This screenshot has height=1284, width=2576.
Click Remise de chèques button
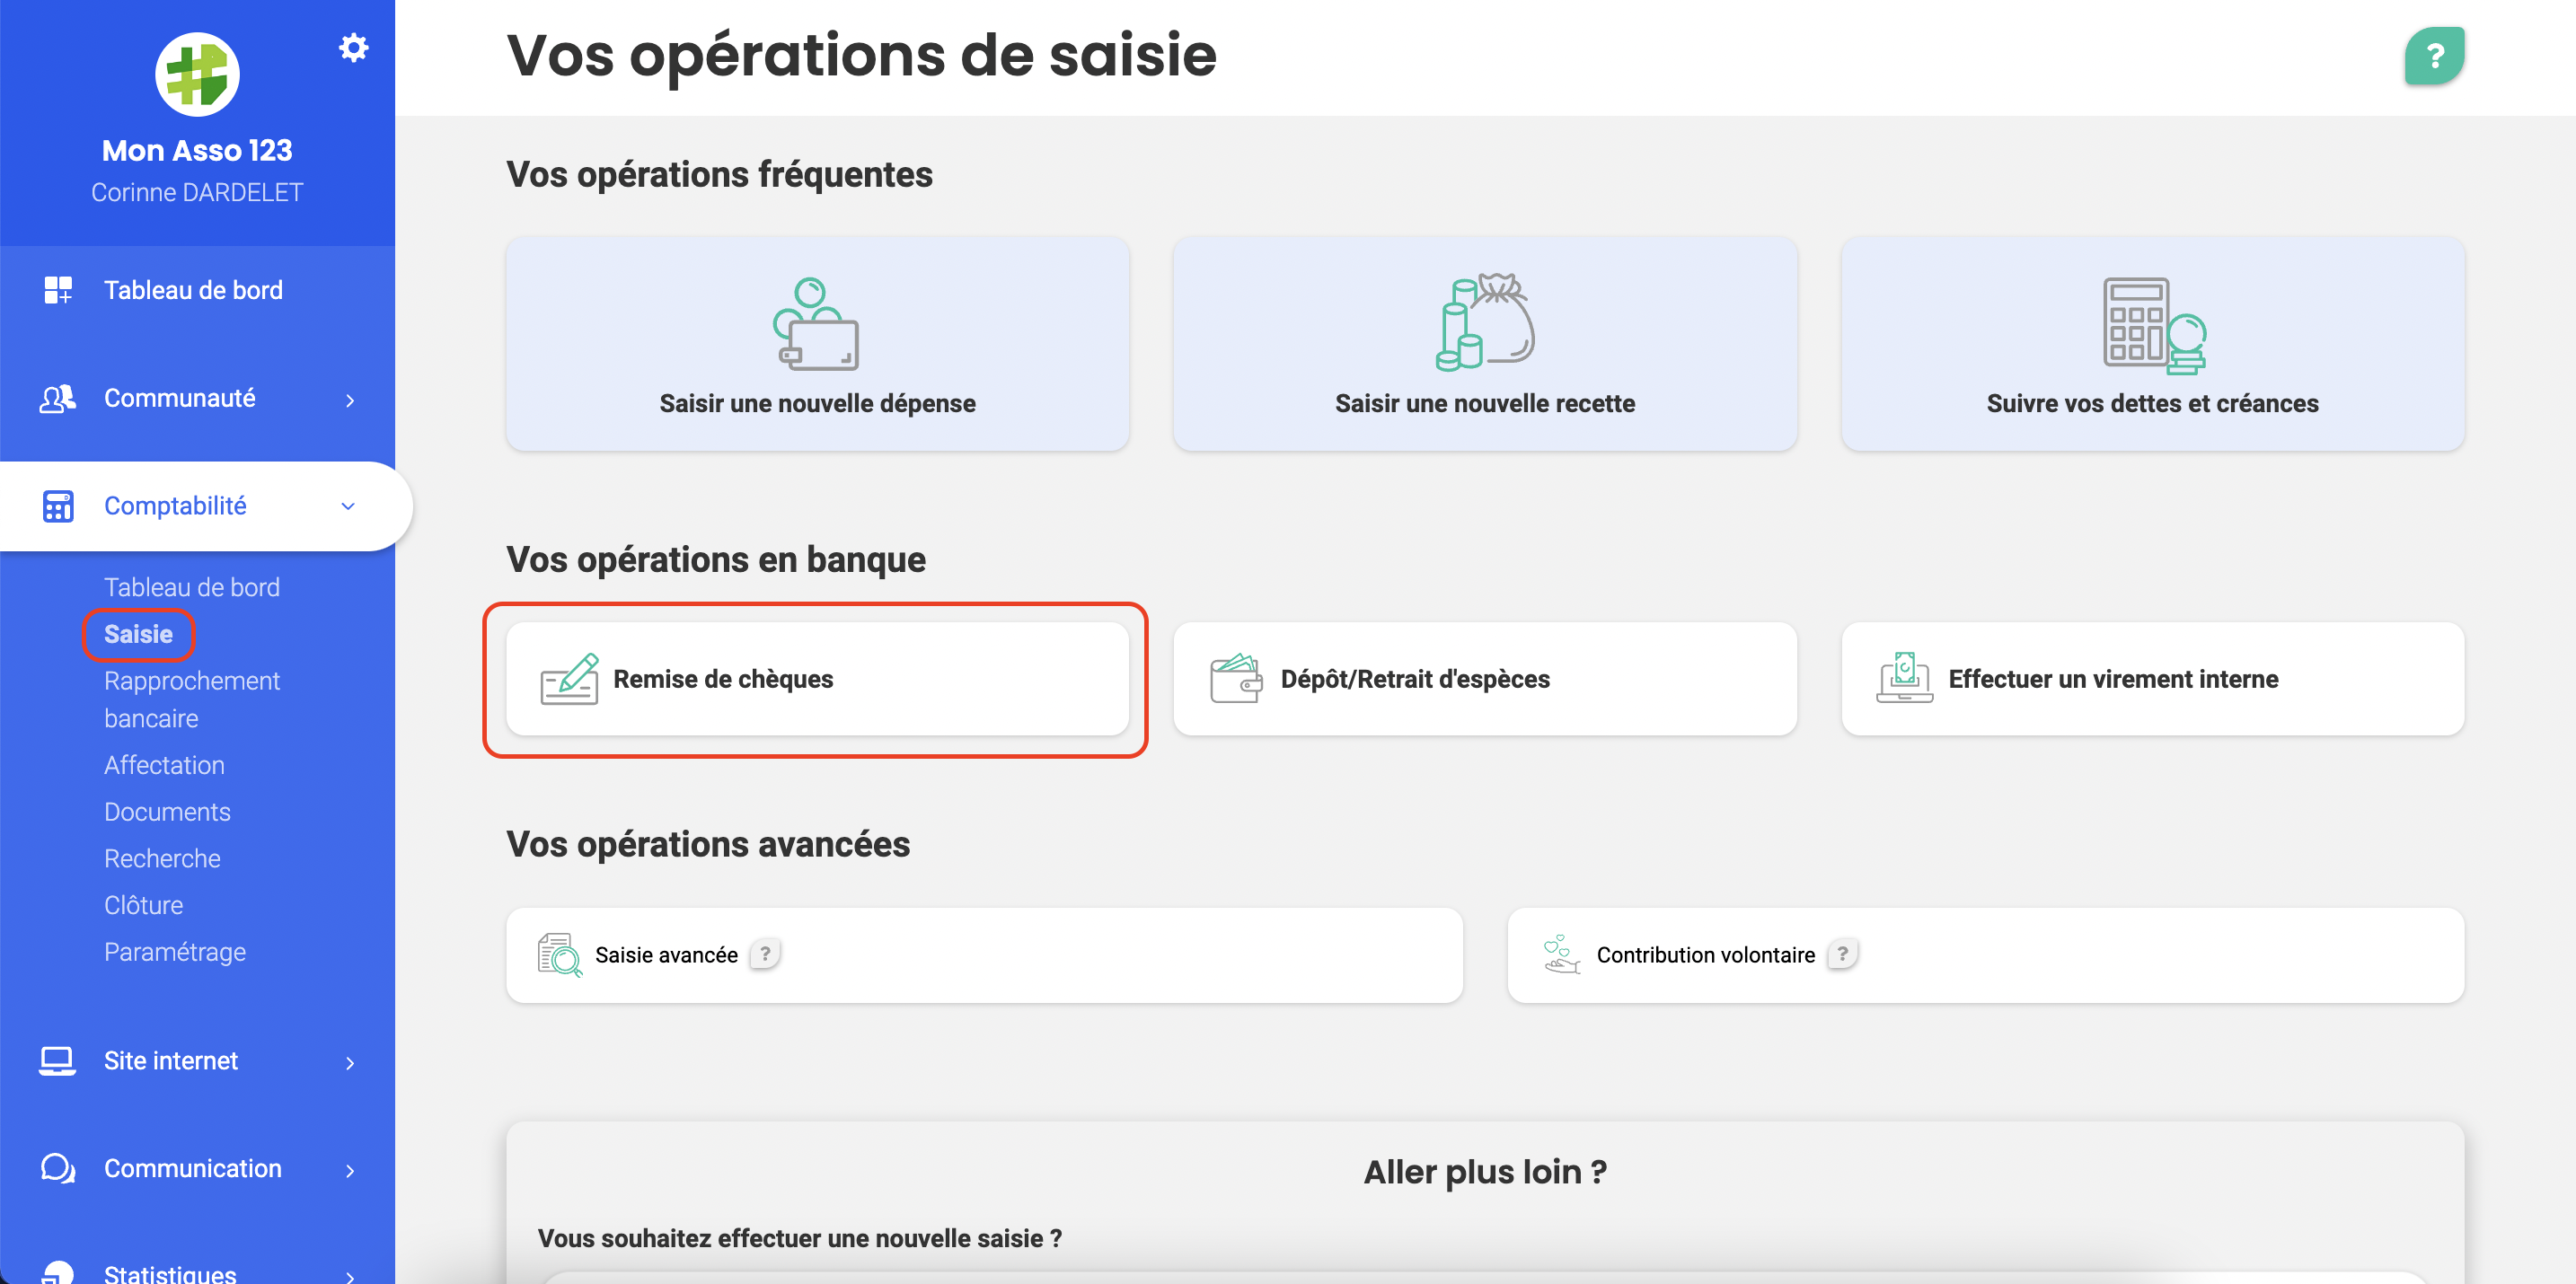coord(817,679)
